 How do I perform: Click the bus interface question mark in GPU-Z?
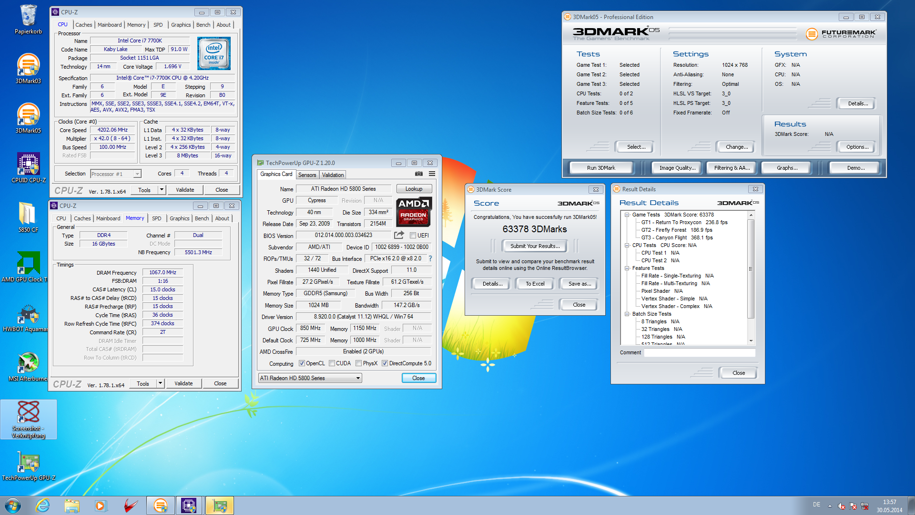pyautogui.click(x=430, y=258)
